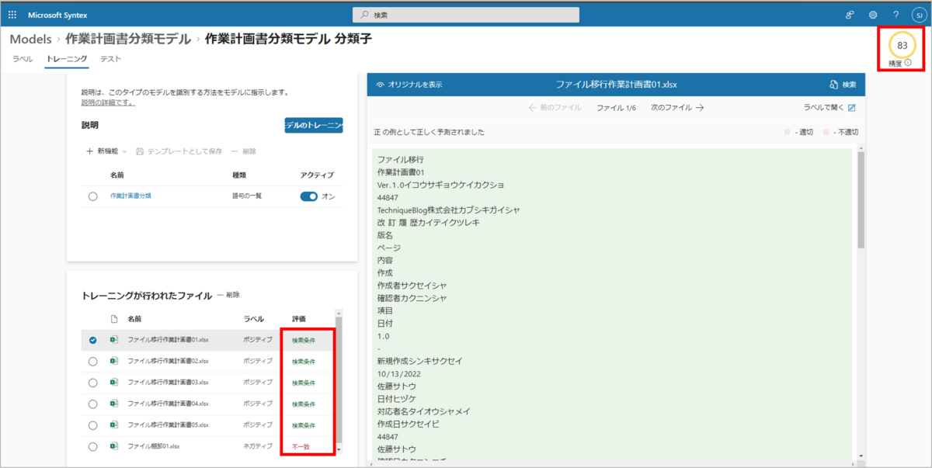Click the green 適切 legend swatch
The width and height of the screenshot is (932, 468).
788,132
